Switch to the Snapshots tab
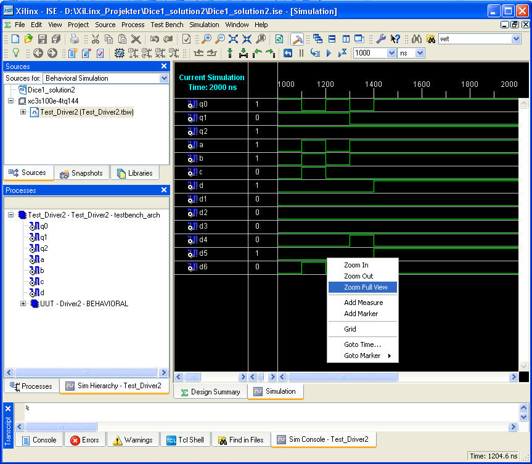The image size is (532, 464). tap(81, 173)
